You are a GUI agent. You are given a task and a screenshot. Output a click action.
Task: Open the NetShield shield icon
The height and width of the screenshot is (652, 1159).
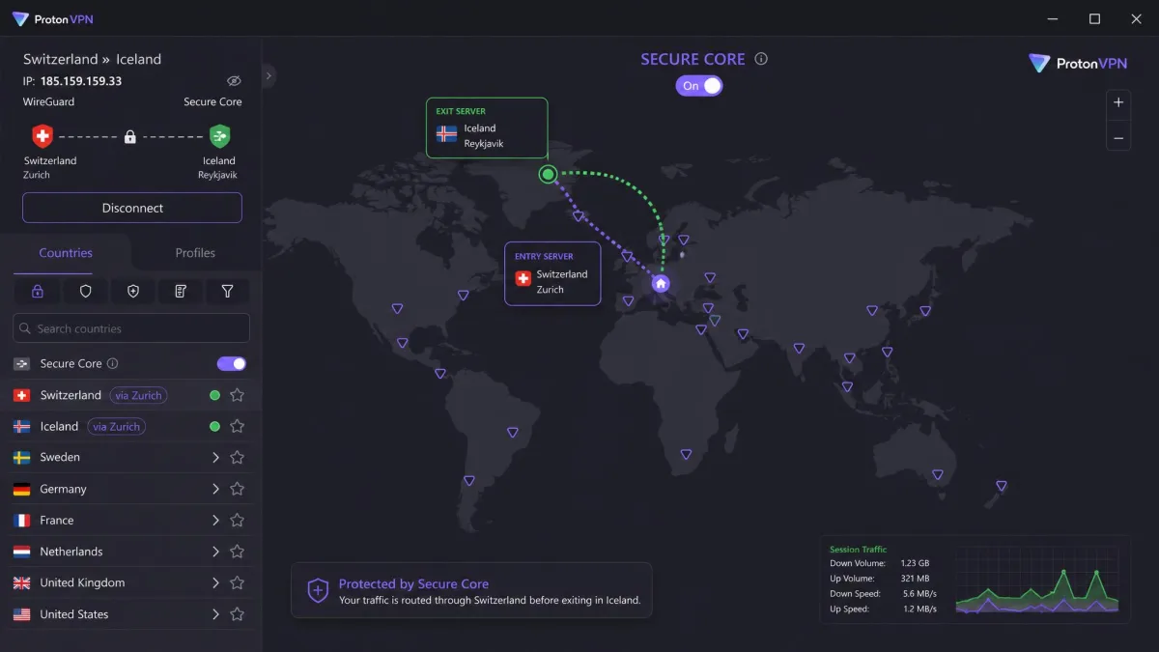point(85,291)
